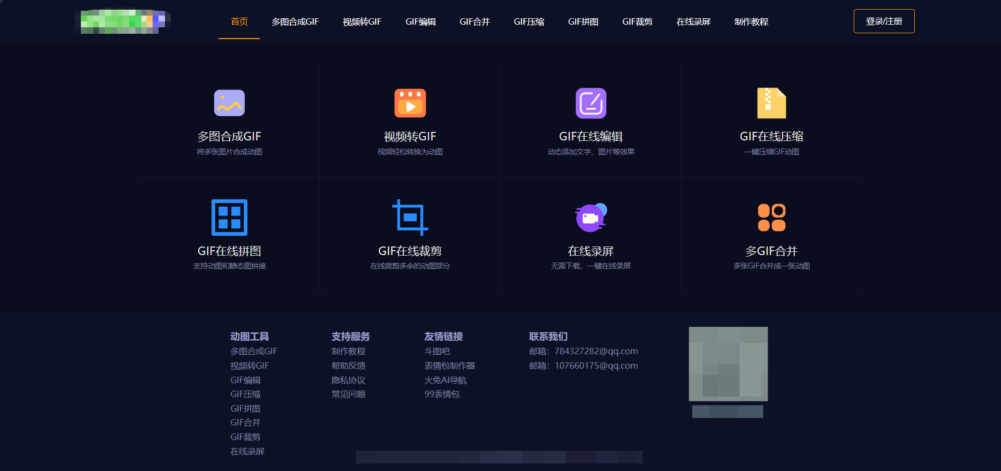Open 火兔AI导航 link in footer
The image size is (1001, 471).
[445, 380]
